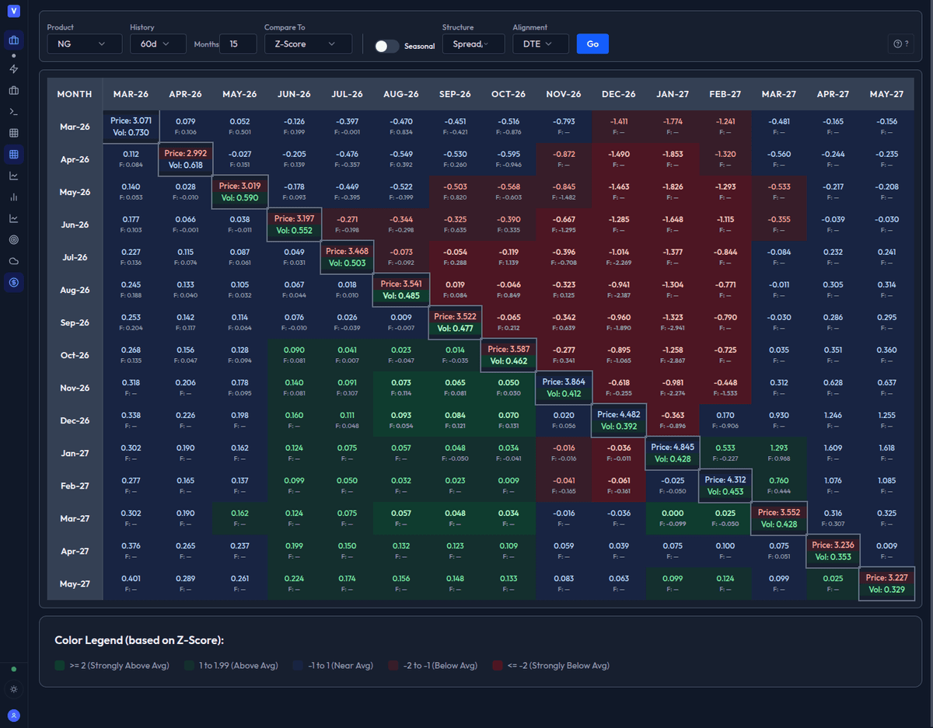Open the help question mark icon

pos(900,44)
